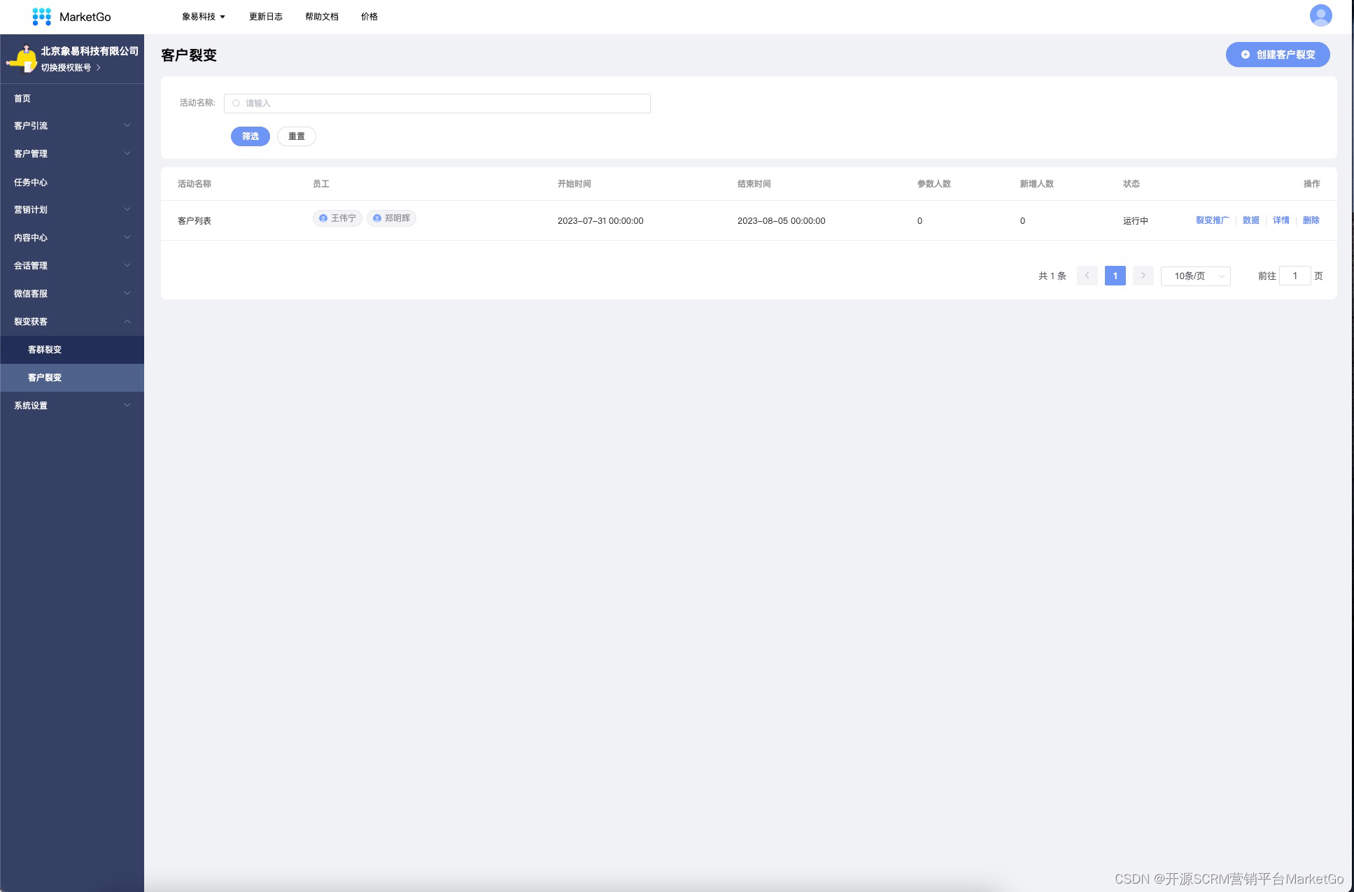This screenshot has height=892, width=1354.
Task: Open 详情 link for 客户列表 activity
Action: [x=1281, y=220]
